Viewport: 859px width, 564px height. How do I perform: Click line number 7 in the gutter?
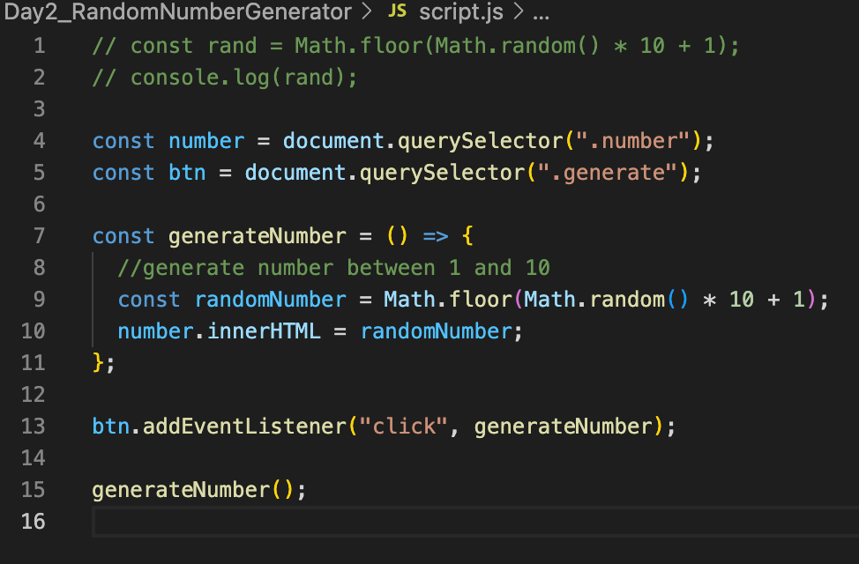point(39,236)
